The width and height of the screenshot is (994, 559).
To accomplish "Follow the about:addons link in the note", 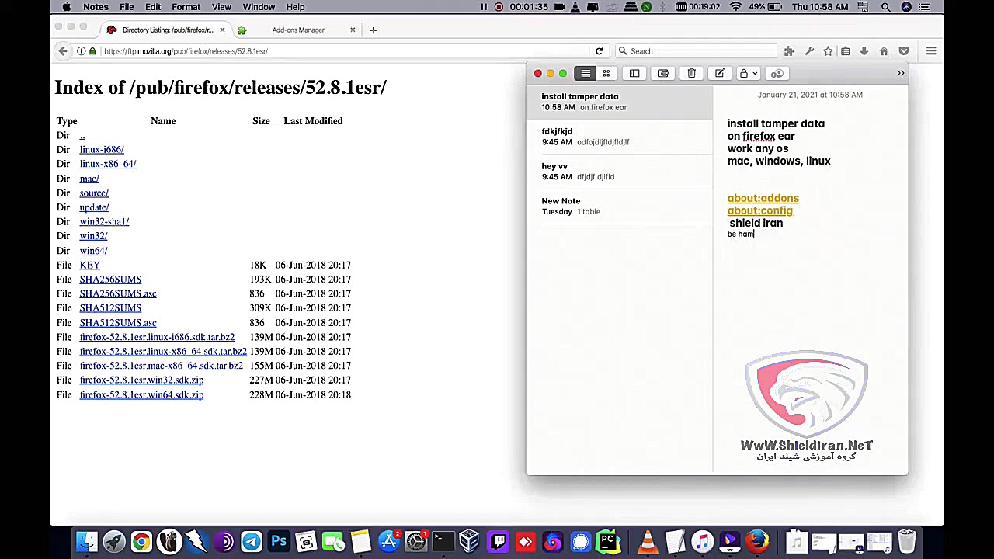I will pyautogui.click(x=763, y=198).
